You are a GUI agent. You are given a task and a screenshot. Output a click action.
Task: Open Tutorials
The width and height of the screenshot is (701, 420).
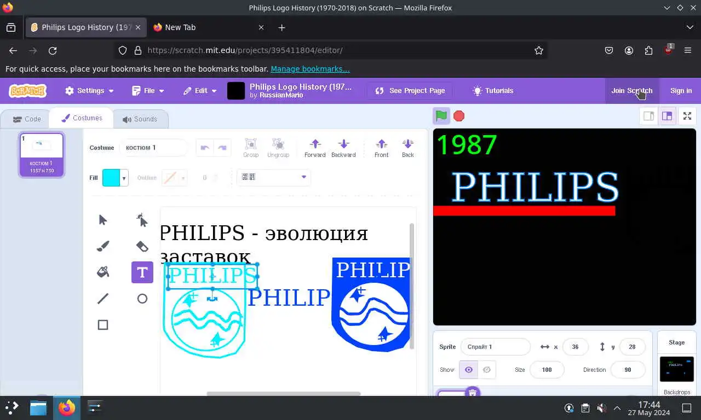tap(493, 91)
